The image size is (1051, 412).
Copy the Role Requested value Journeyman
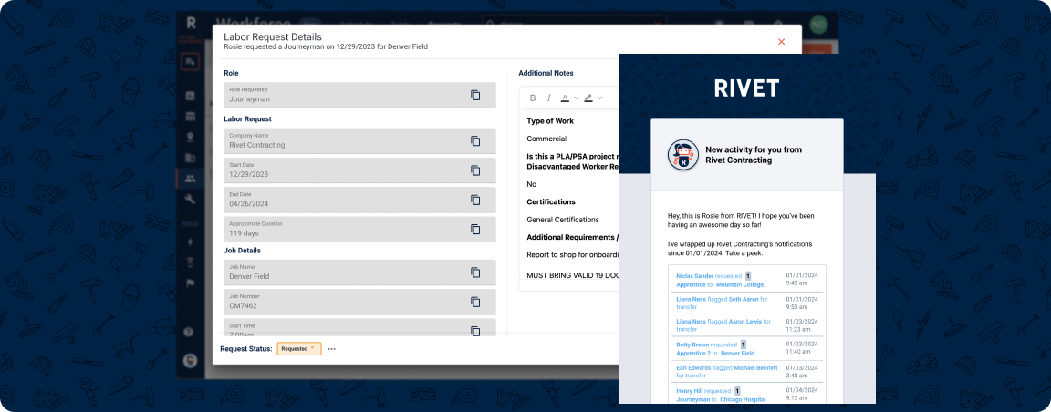tap(475, 95)
